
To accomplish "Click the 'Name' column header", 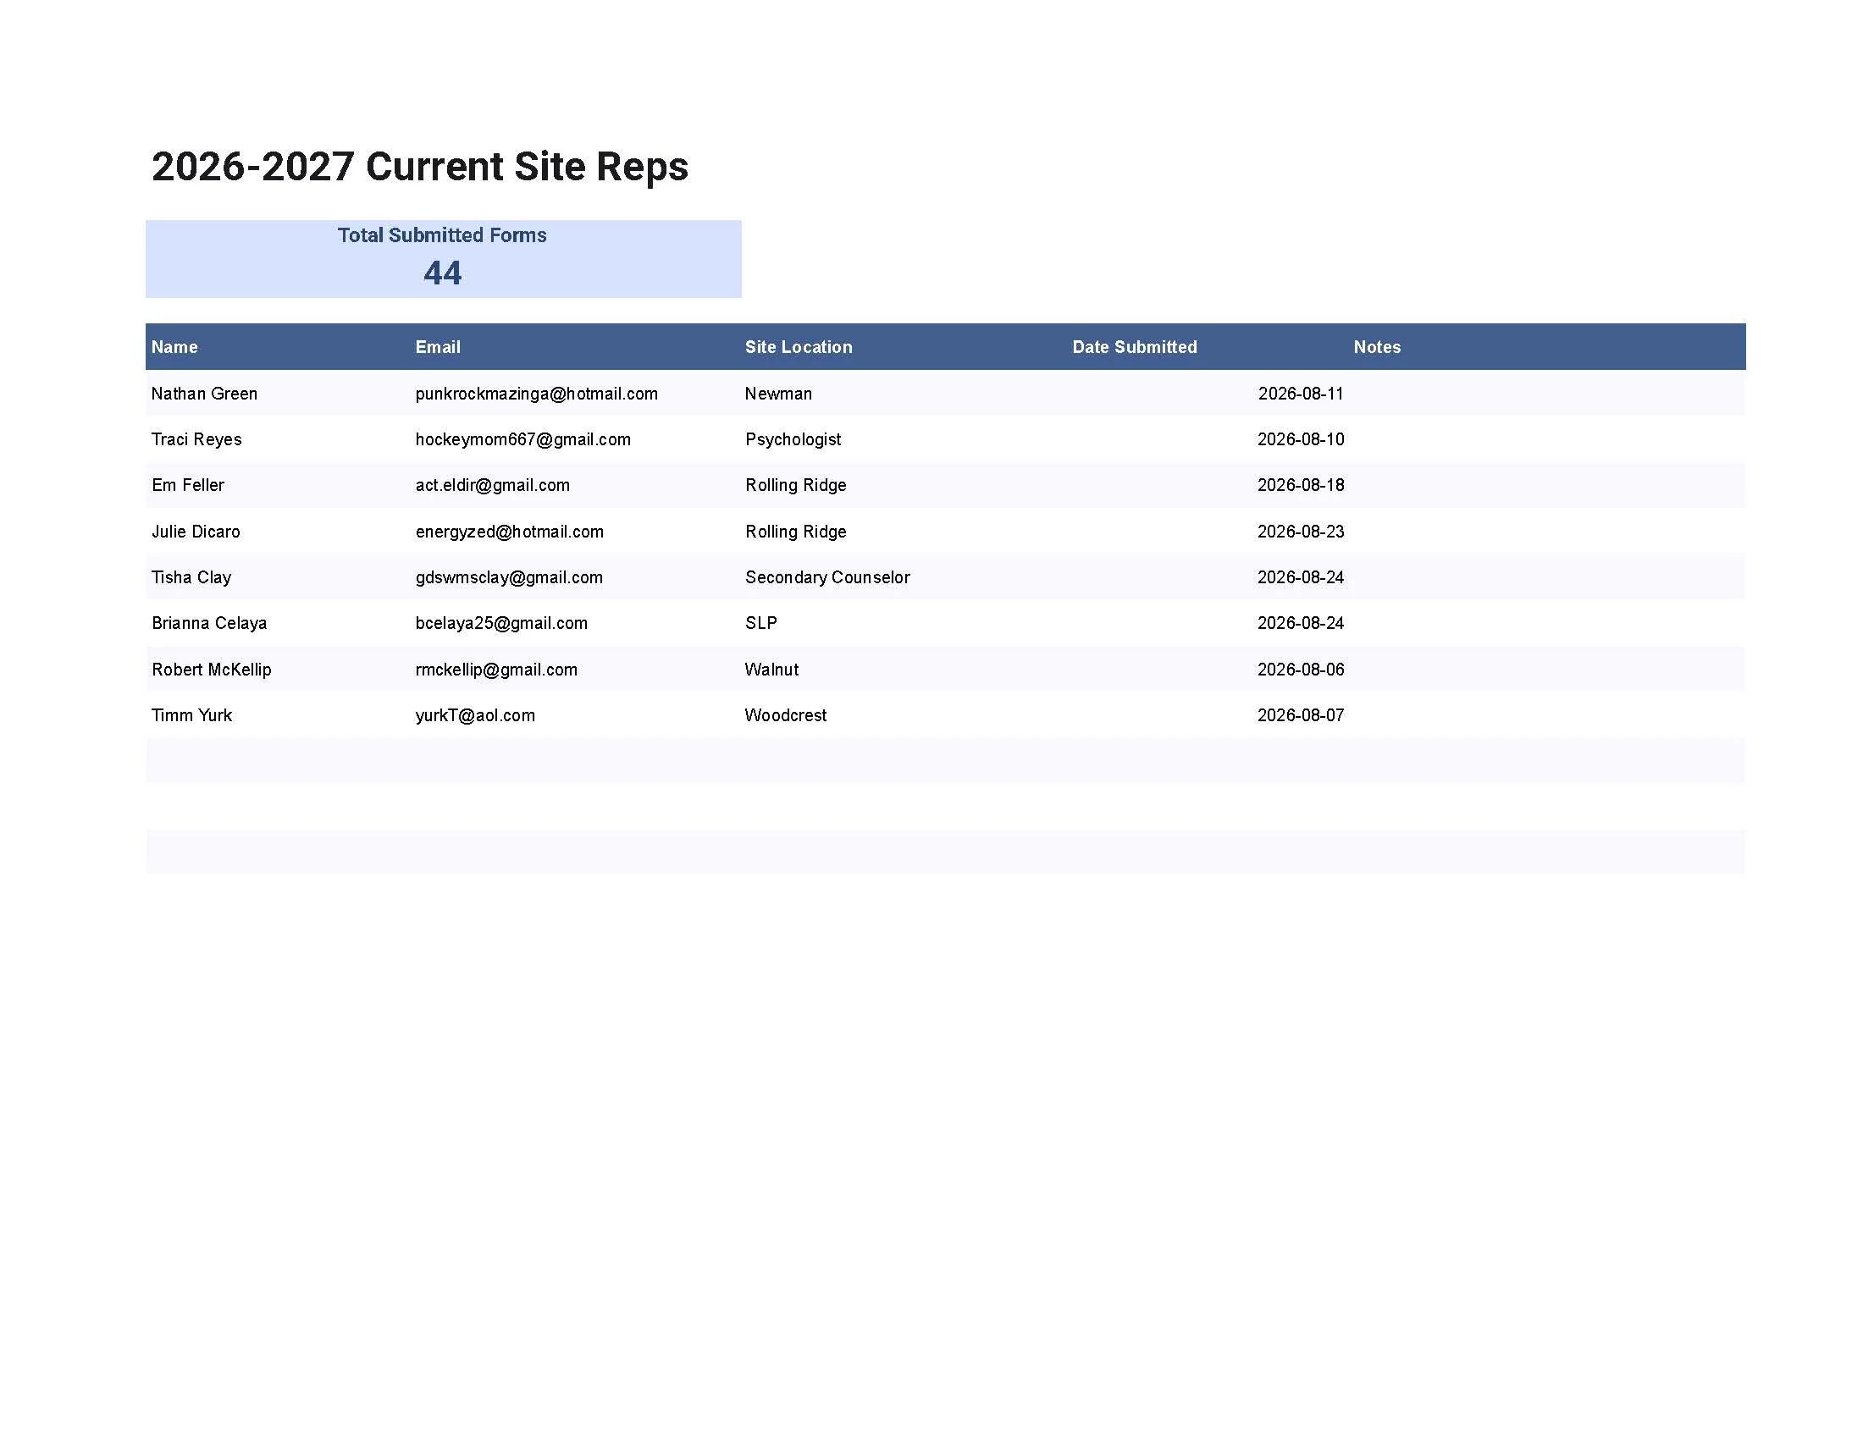I will (x=175, y=347).
